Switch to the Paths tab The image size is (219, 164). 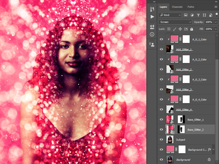(x=191, y=7)
